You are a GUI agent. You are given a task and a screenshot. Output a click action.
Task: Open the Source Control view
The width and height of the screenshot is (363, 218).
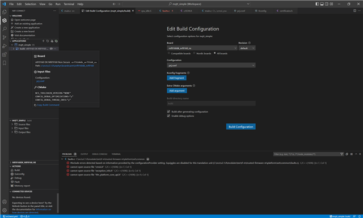(5, 37)
